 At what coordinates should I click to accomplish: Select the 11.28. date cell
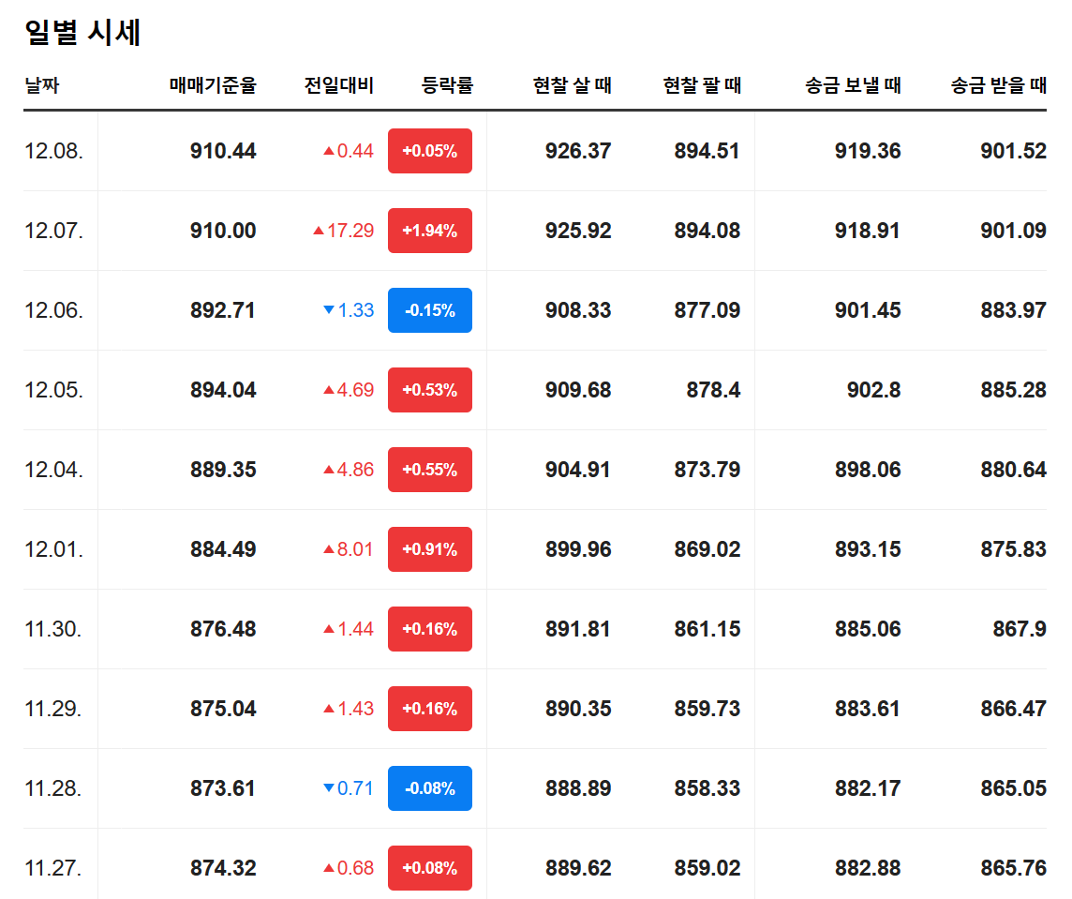[x=53, y=788]
